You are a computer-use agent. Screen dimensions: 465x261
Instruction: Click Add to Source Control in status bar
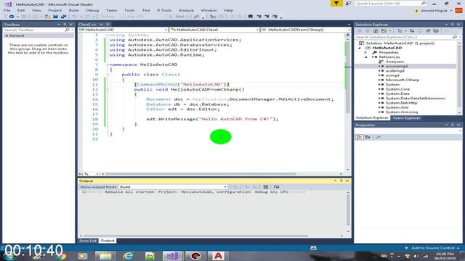(x=433, y=248)
